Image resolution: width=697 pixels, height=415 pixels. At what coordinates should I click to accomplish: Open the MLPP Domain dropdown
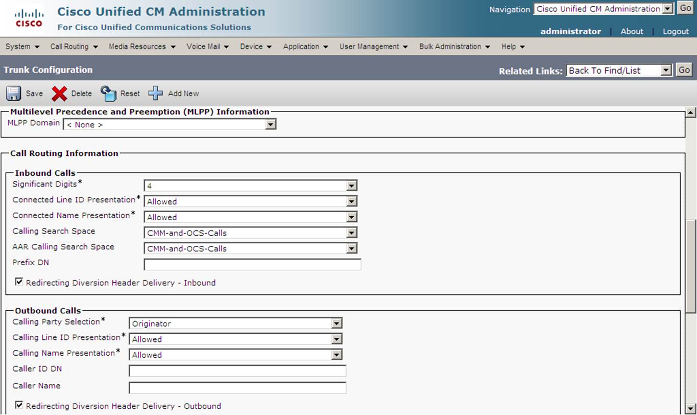pyautogui.click(x=170, y=124)
